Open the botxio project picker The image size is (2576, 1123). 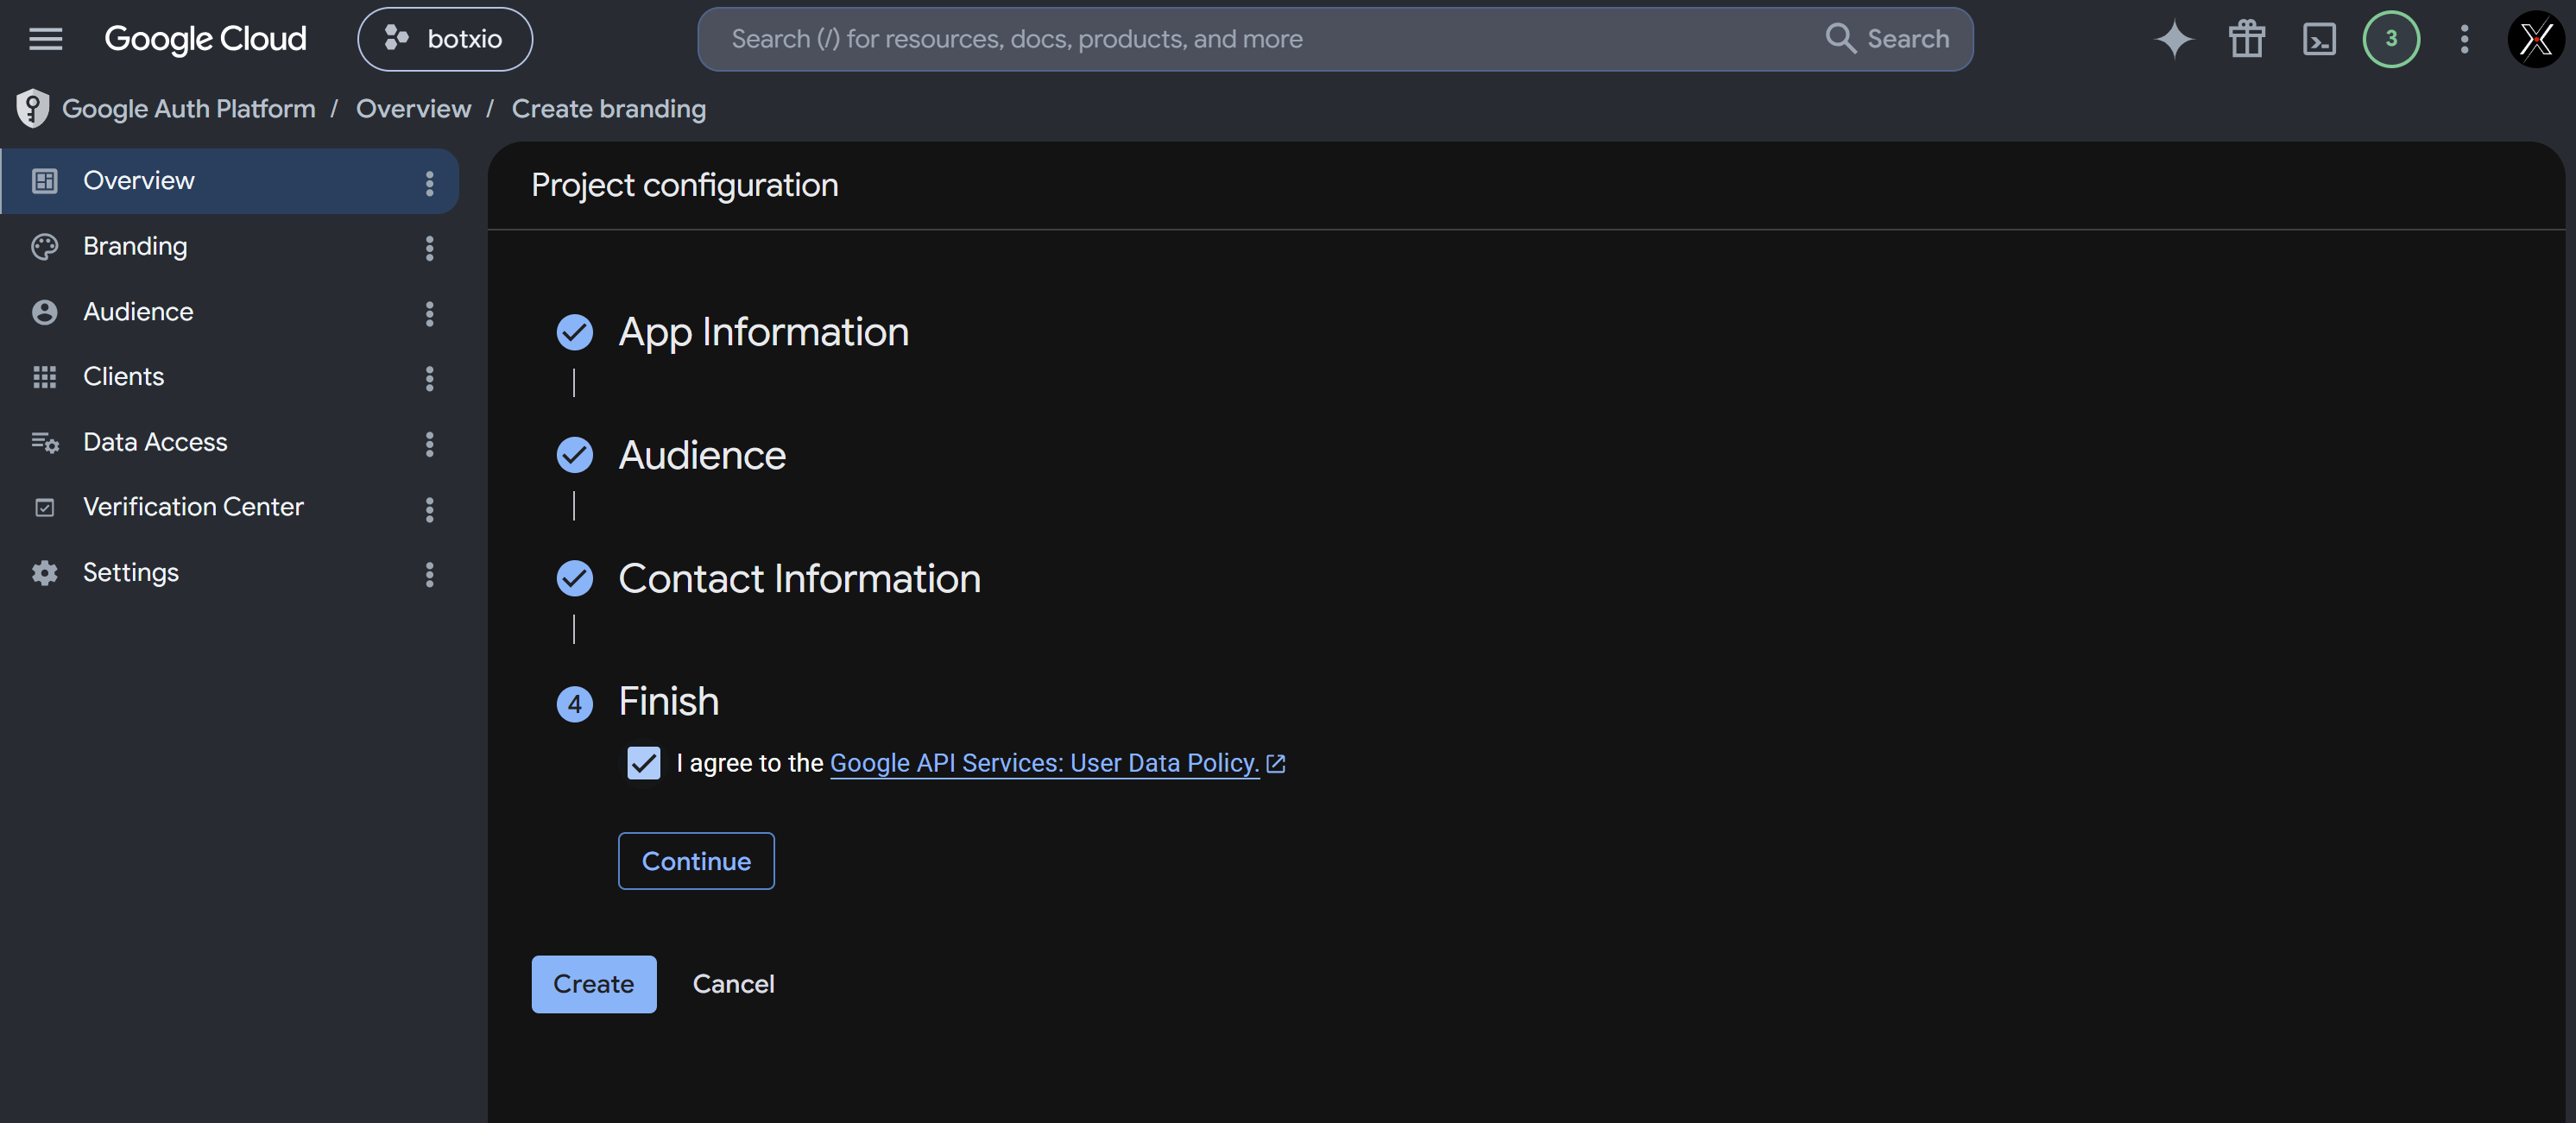(x=445, y=39)
